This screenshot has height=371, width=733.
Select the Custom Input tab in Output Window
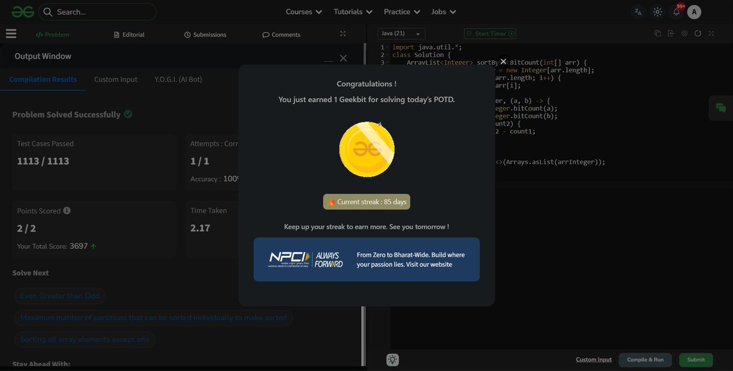pyautogui.click(x=115, y=79)
